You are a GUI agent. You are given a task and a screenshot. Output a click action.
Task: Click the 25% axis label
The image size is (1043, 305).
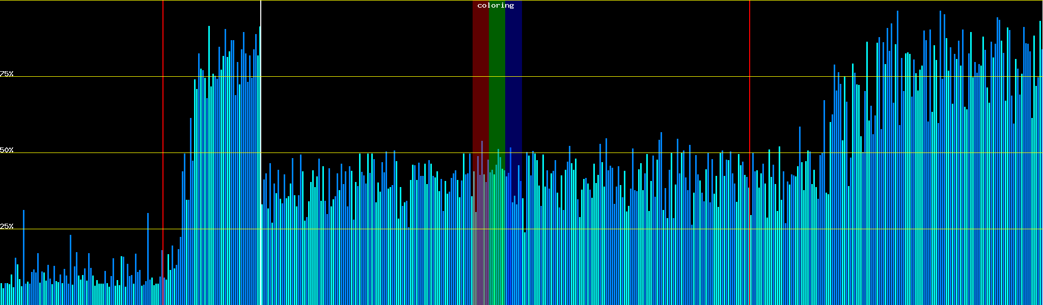[7, 226]
